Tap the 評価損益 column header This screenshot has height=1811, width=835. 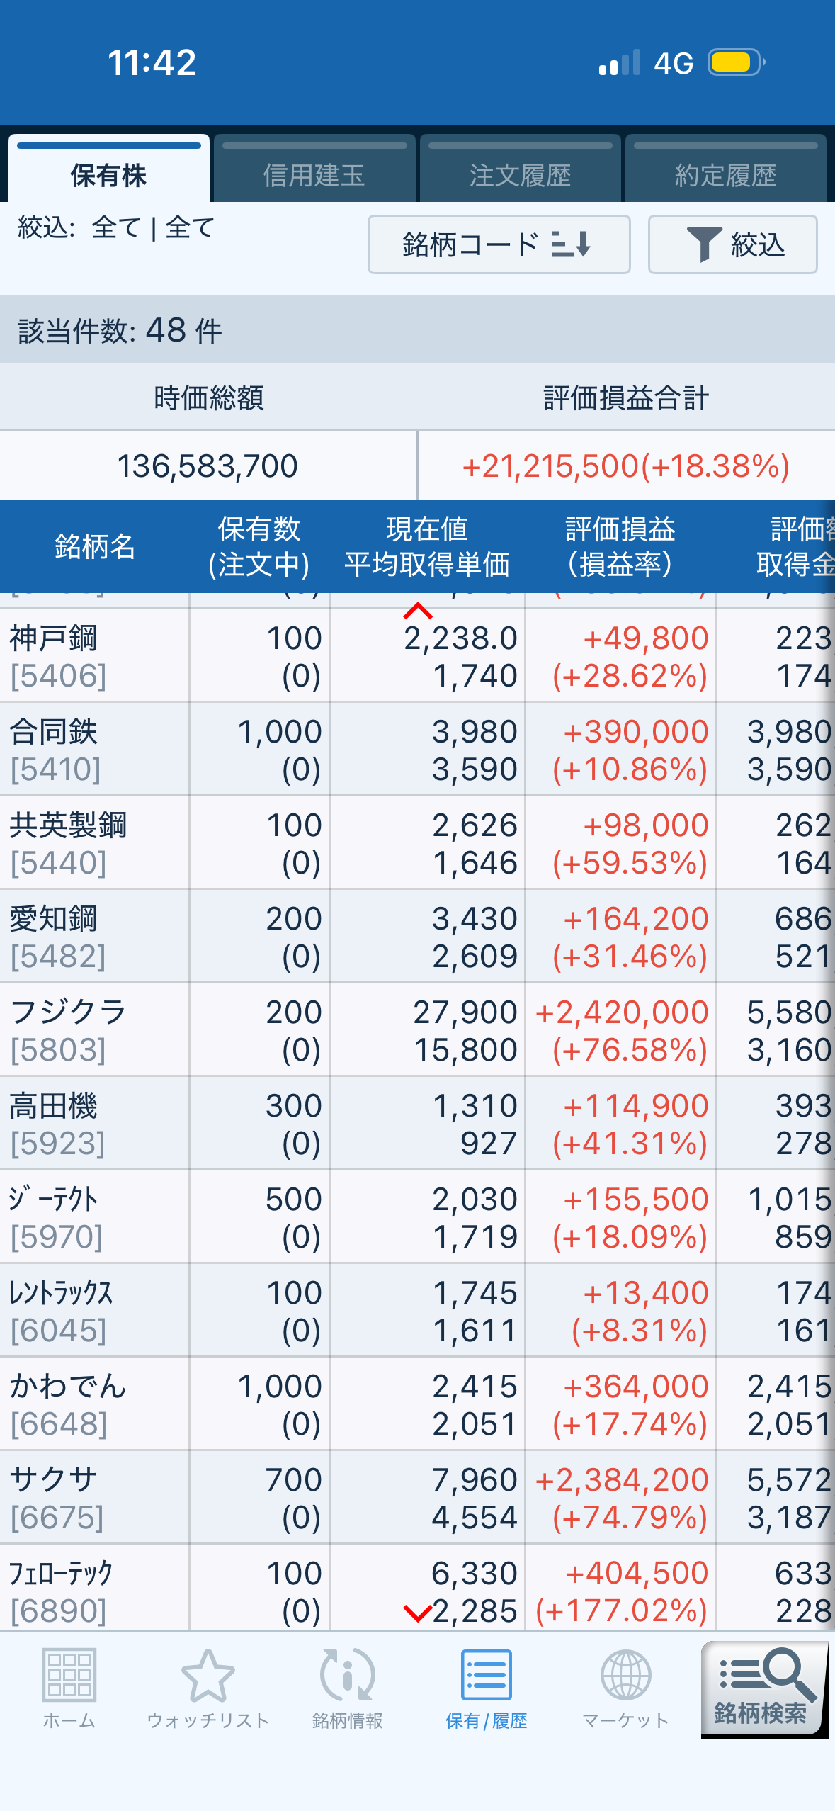click(620, 546)
